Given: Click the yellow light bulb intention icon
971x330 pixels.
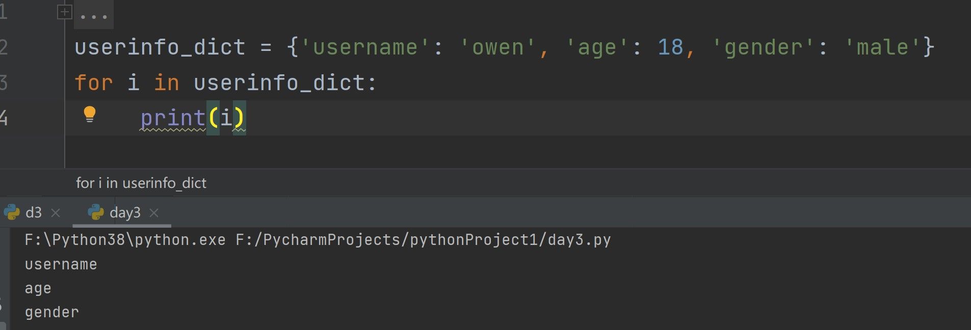Looking at the screenshot, I should point(90,114).
